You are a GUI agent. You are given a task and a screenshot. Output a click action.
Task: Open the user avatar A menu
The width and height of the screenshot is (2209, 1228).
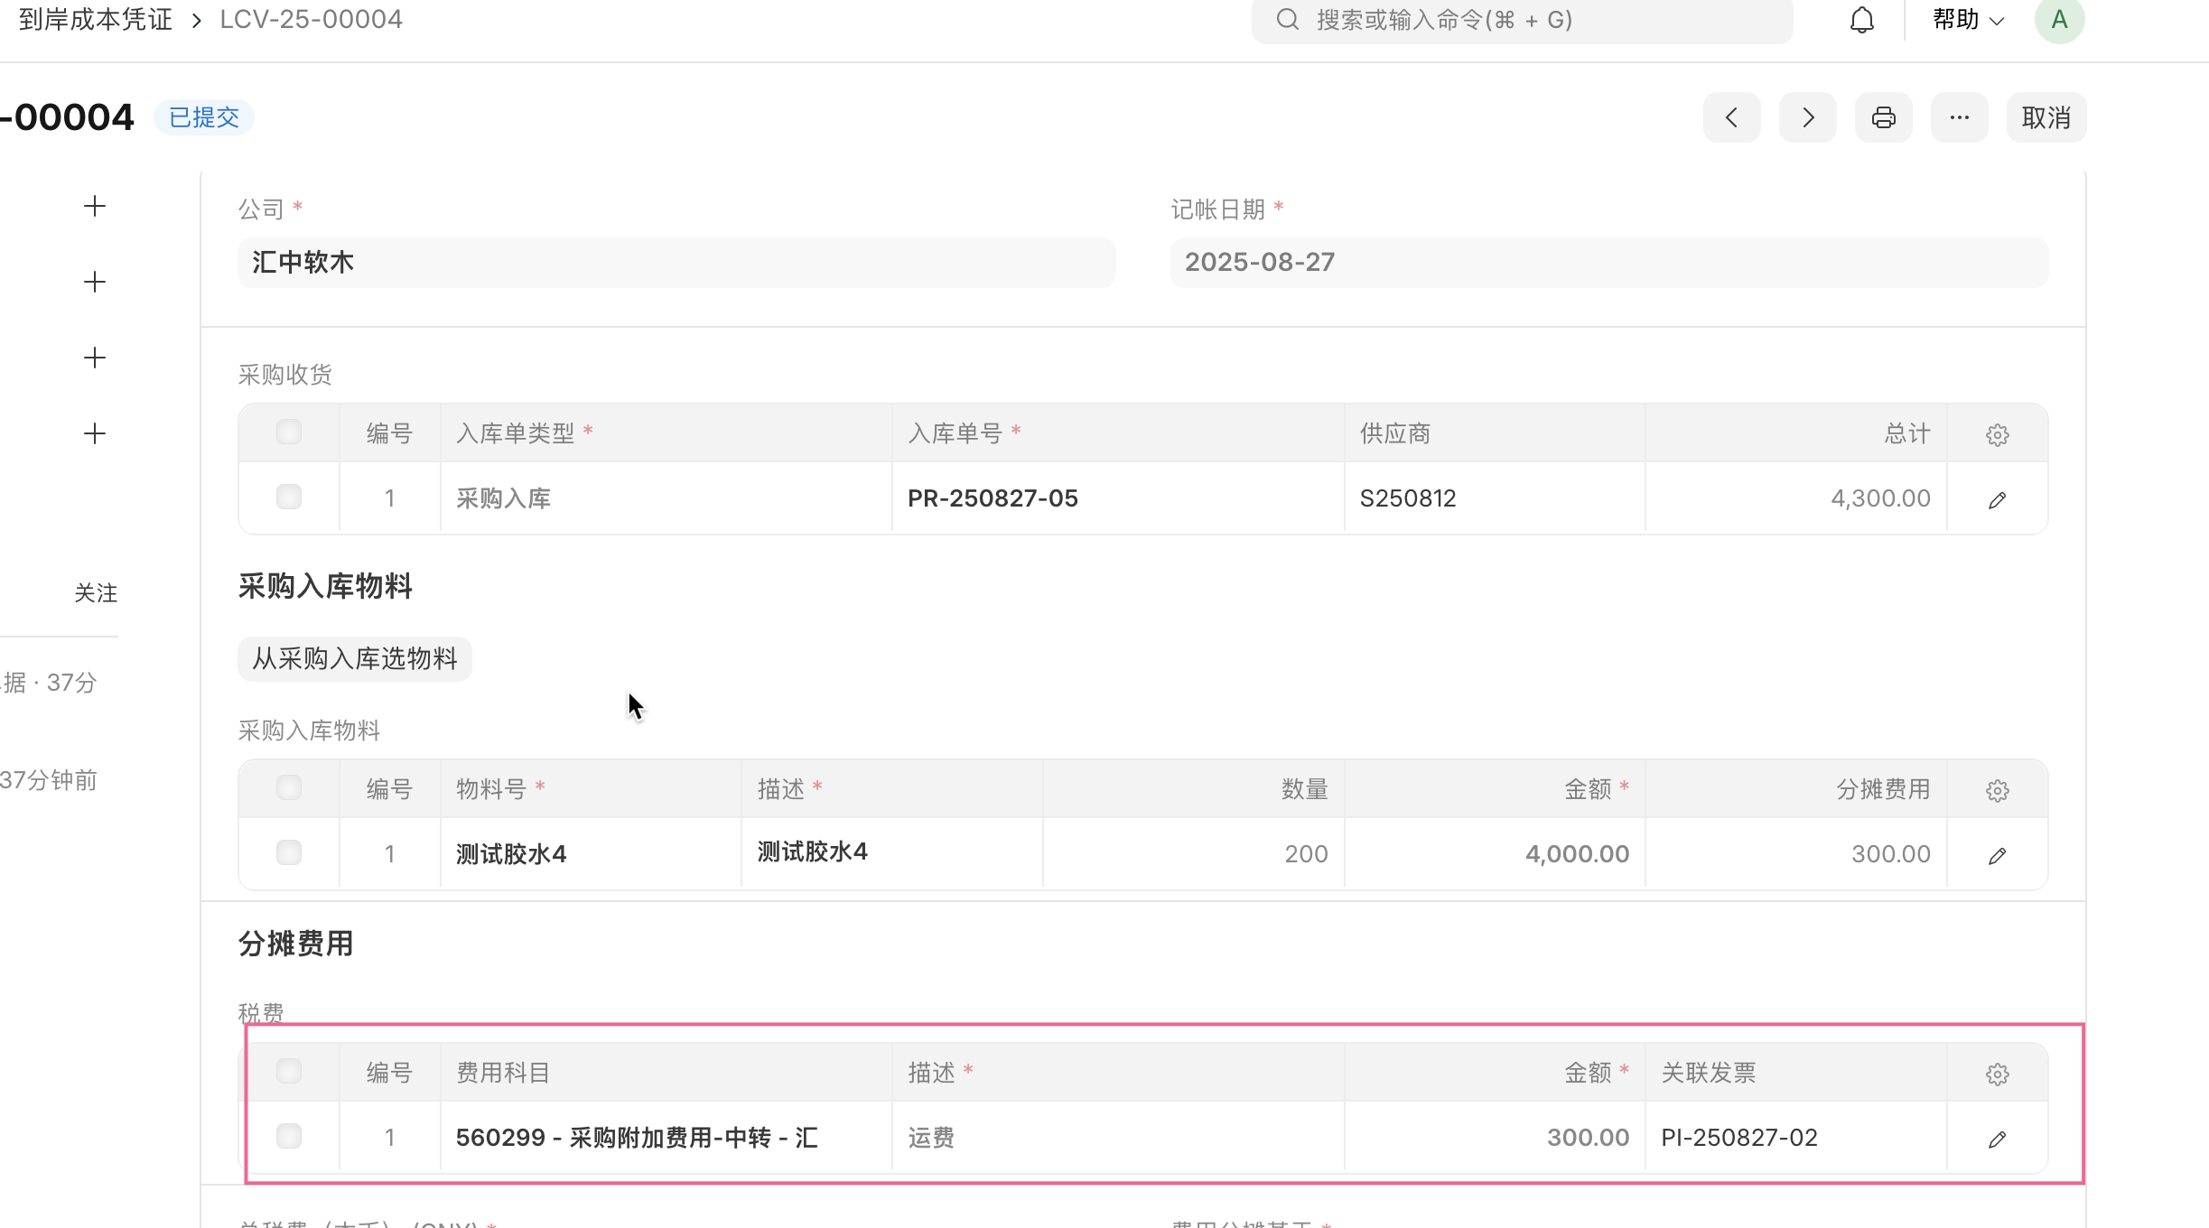[2058, 20]
